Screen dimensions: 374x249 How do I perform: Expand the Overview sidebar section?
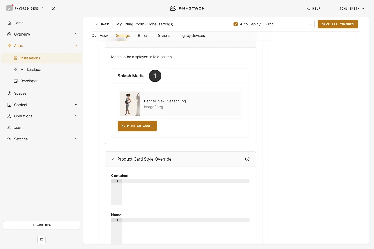tap(76, 34)
